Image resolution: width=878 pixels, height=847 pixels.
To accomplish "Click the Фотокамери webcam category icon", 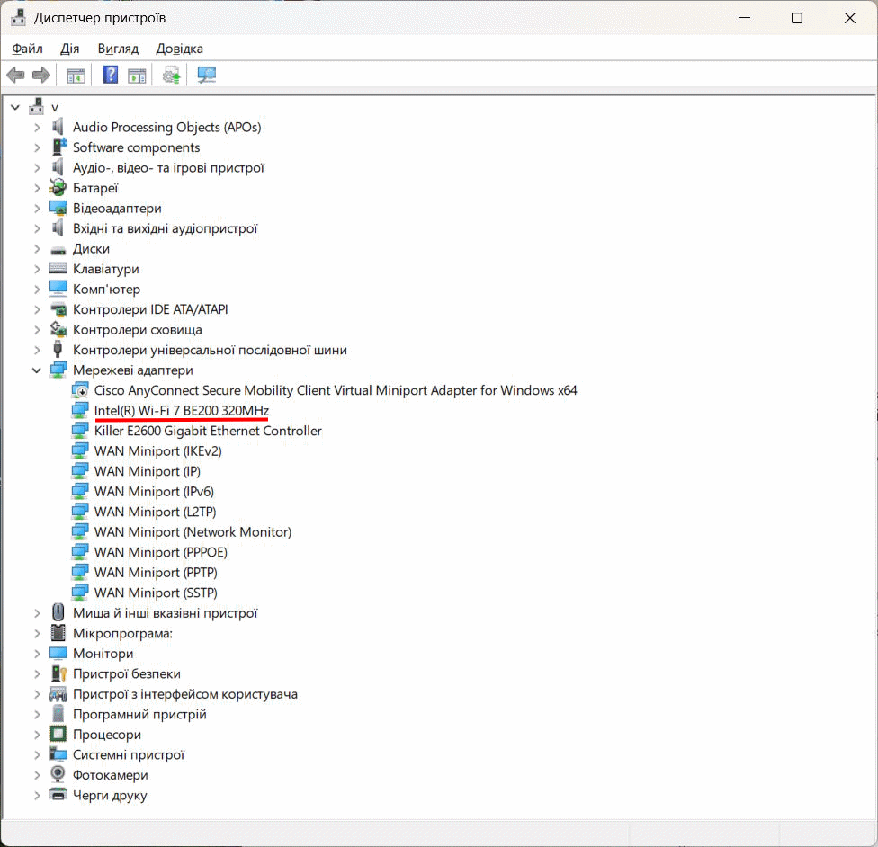I will pos(58,775).
